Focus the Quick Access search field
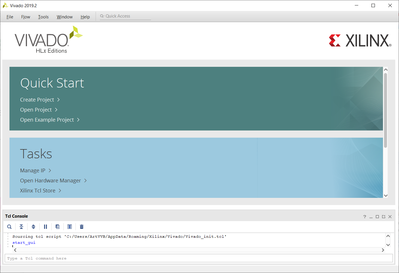Screen dimensions: 399x273 coord(125,16)
